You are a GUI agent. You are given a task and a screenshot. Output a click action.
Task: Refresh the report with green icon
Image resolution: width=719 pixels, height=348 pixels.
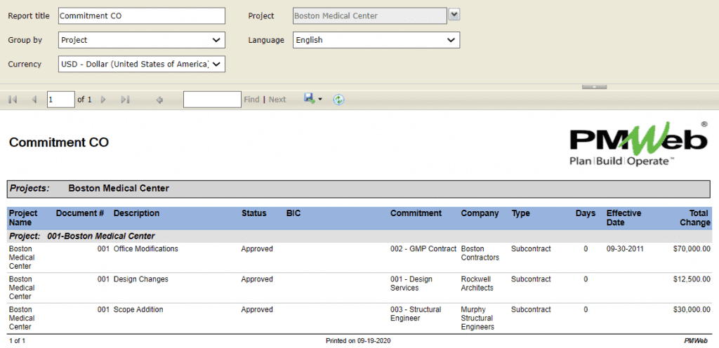(338, 100)
